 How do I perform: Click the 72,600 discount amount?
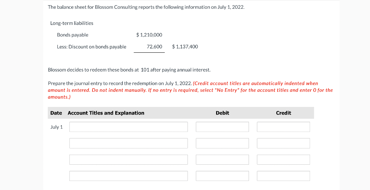154,47
